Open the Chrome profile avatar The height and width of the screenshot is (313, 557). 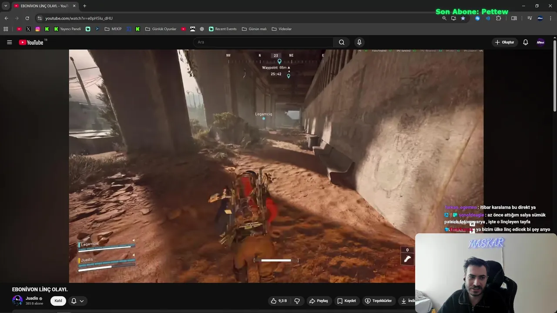(540, 18)
